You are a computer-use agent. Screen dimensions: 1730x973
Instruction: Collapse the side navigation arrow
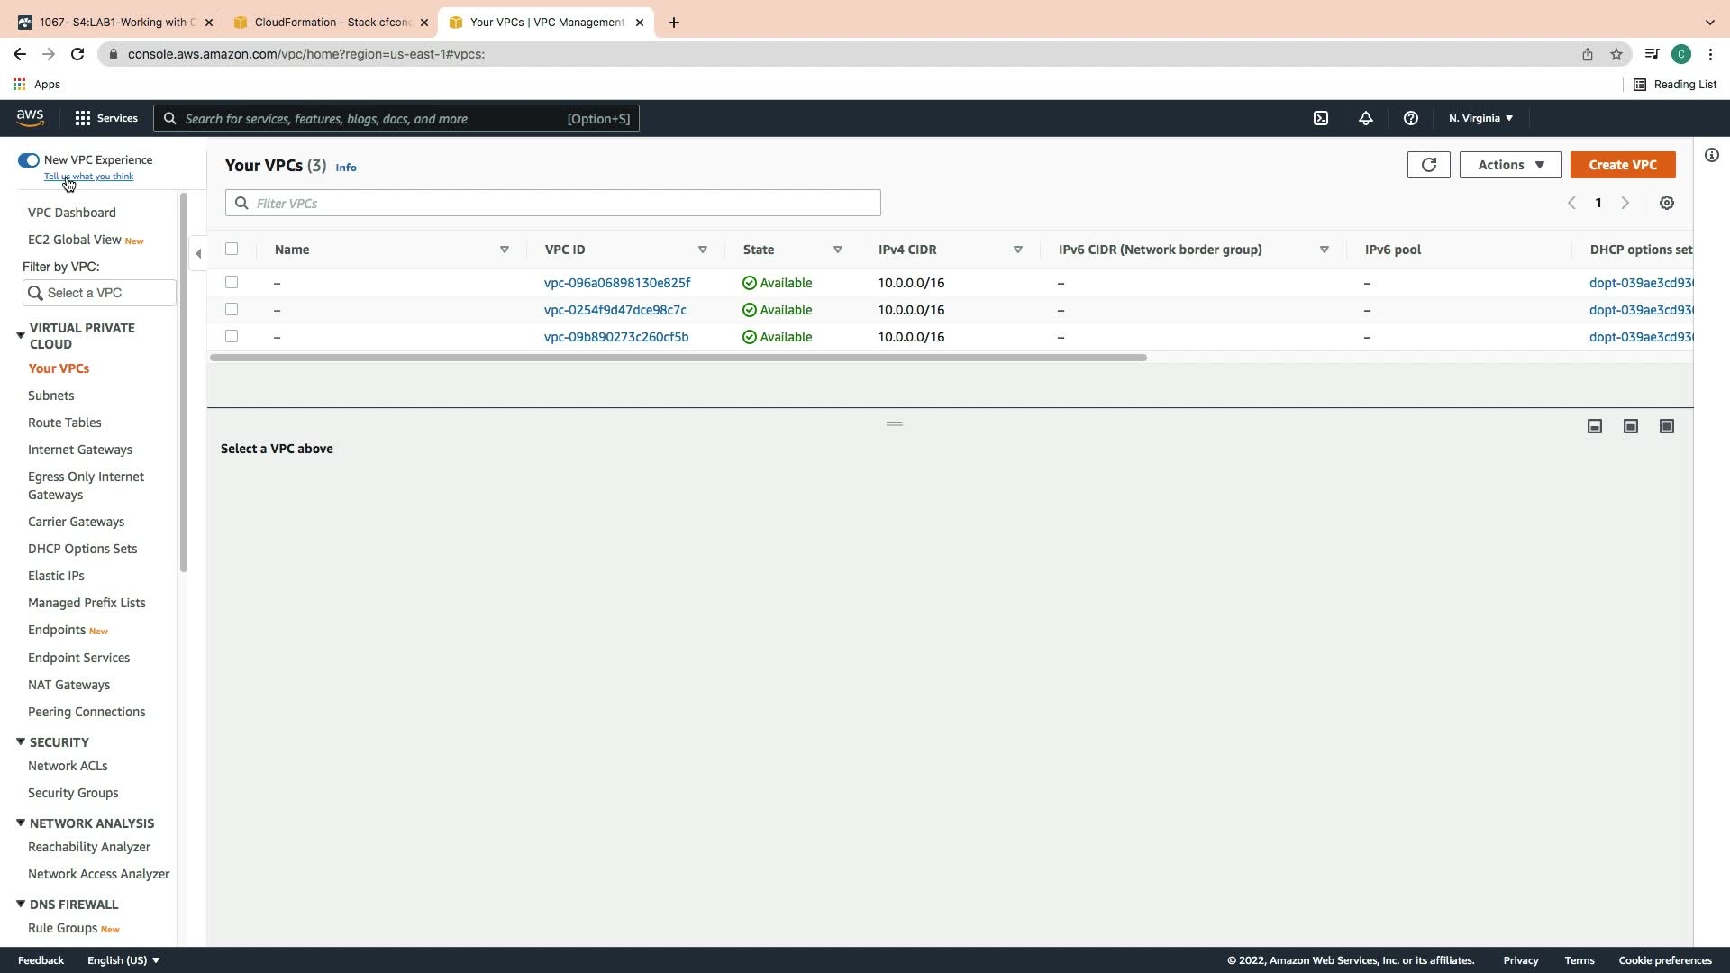(198, 254)
